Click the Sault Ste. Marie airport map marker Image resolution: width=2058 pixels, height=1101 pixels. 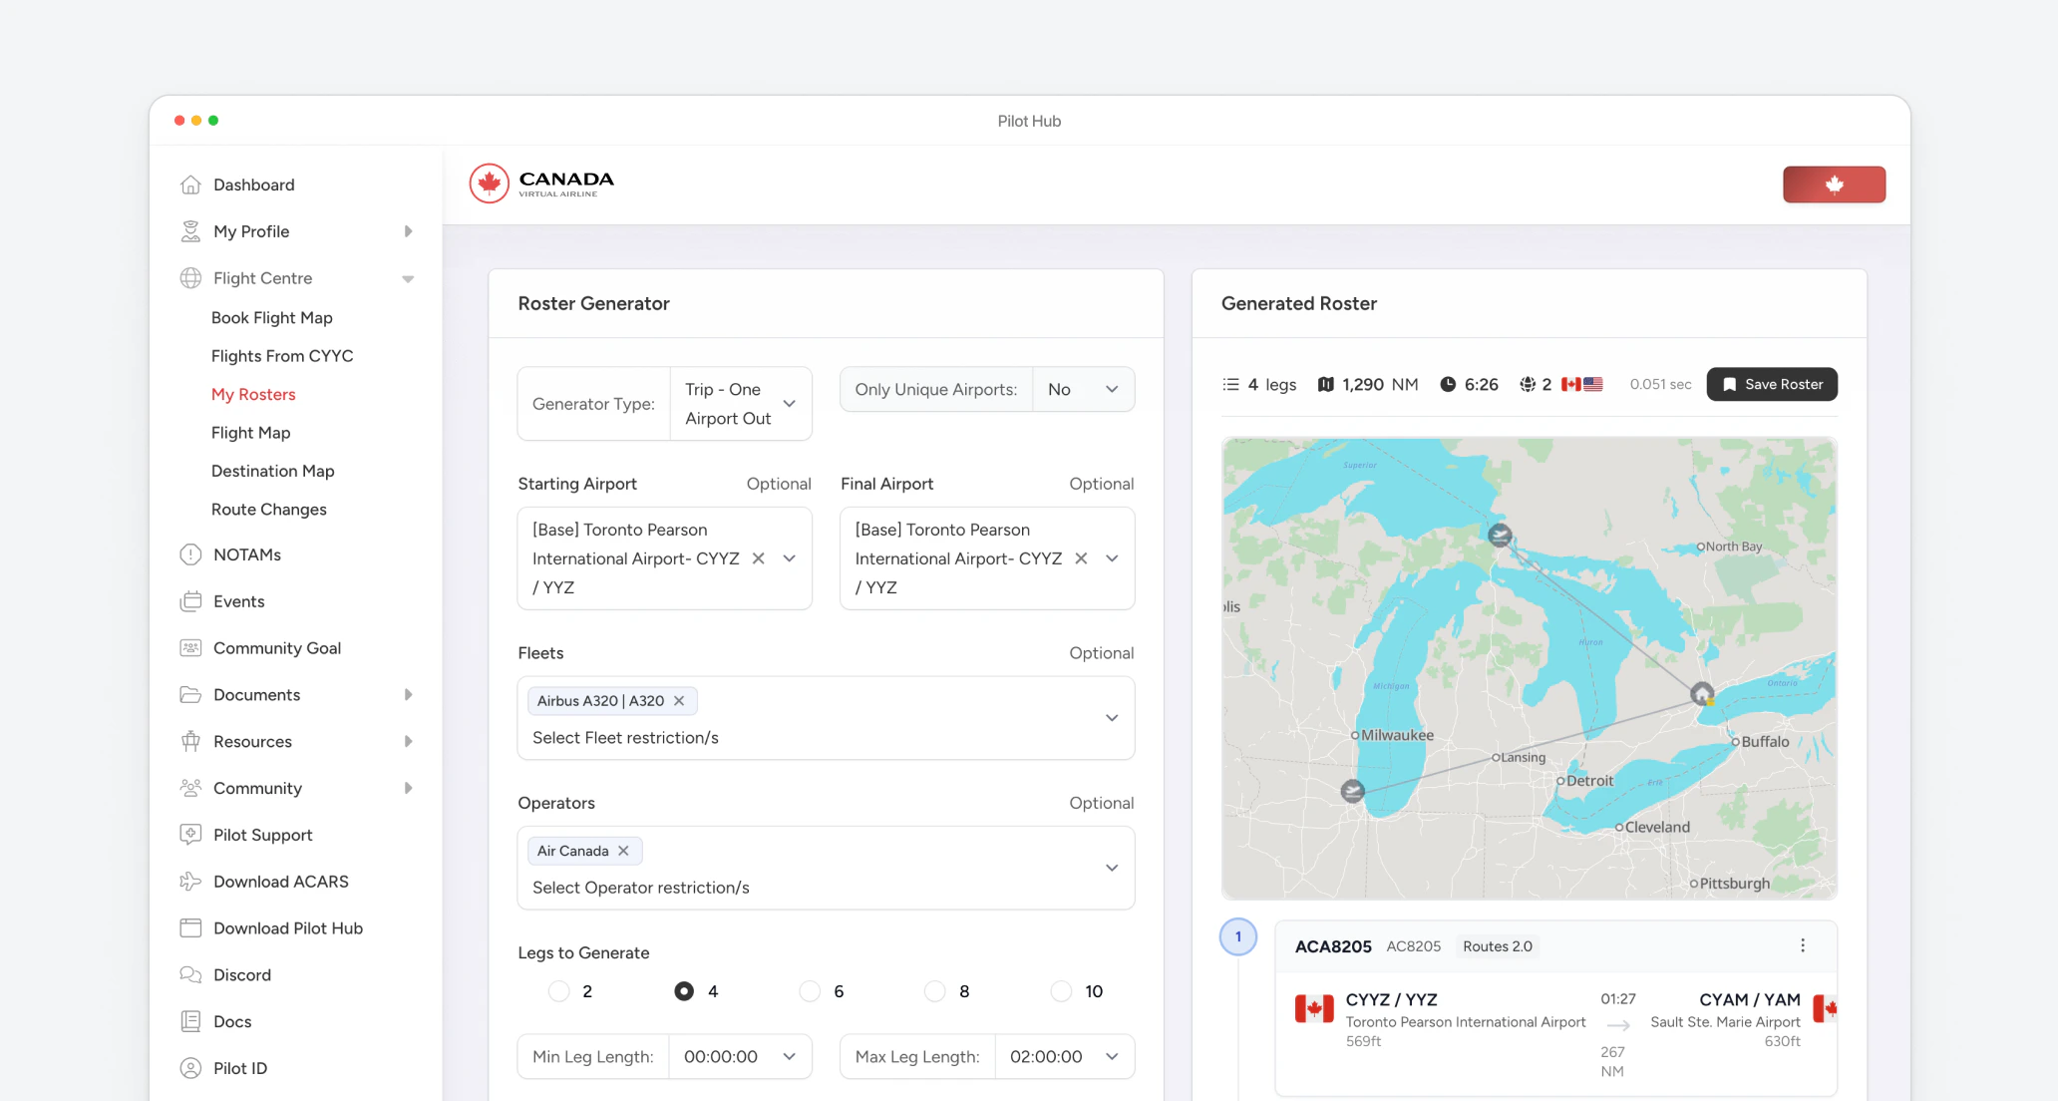pos(1500,536)
